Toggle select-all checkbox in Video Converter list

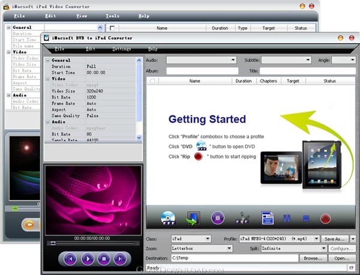point(112,28)
